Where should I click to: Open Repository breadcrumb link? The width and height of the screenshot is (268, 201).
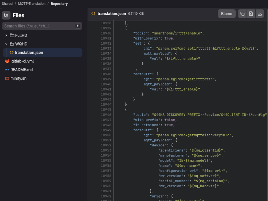tap(59, 4)
